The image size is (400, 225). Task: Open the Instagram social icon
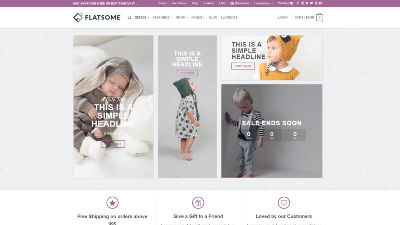point(302,3)
